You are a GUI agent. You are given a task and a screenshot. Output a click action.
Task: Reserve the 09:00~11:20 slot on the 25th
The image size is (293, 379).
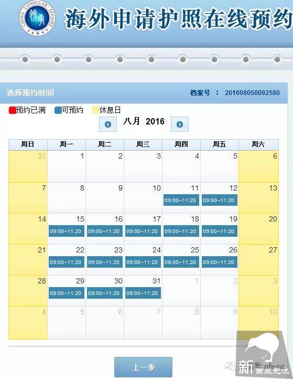point(181,262)
